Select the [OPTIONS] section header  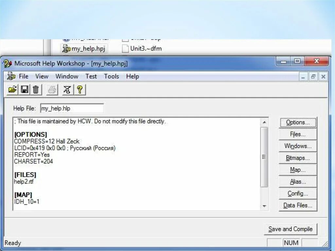(30, 134)
